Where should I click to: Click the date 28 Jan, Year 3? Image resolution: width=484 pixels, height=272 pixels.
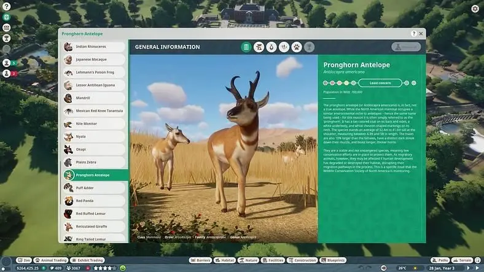[442, 268]
